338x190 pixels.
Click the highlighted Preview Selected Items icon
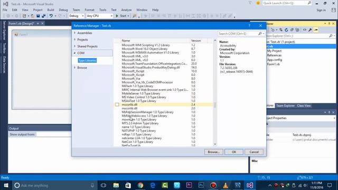tap(316, 30)
